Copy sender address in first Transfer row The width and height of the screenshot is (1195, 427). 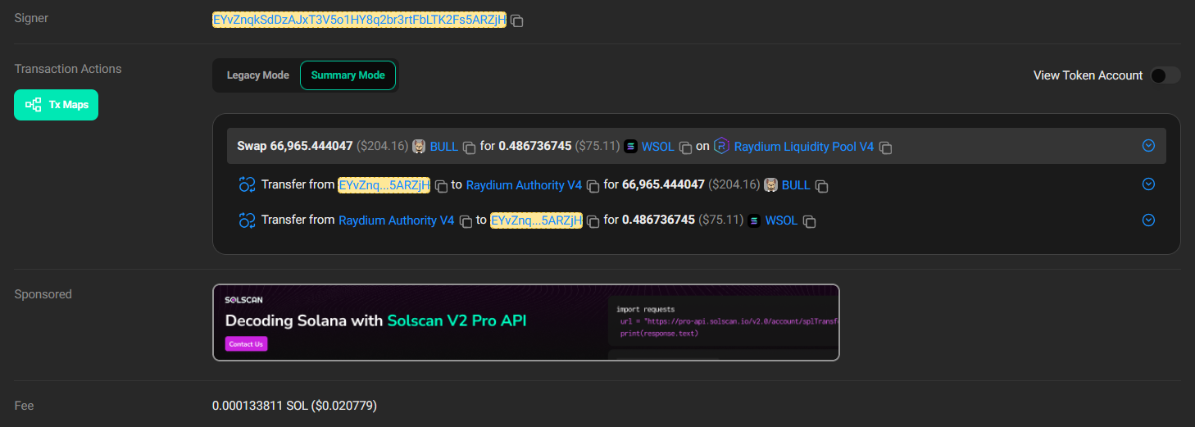point(441,186)
